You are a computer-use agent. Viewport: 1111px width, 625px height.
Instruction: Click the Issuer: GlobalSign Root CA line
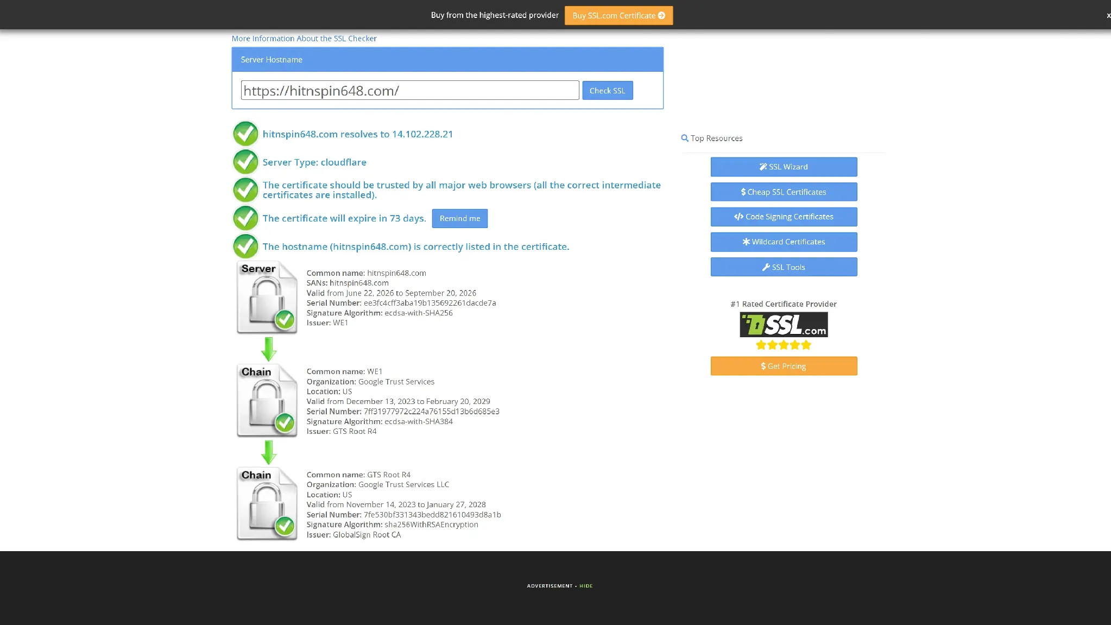click(354, 535)
